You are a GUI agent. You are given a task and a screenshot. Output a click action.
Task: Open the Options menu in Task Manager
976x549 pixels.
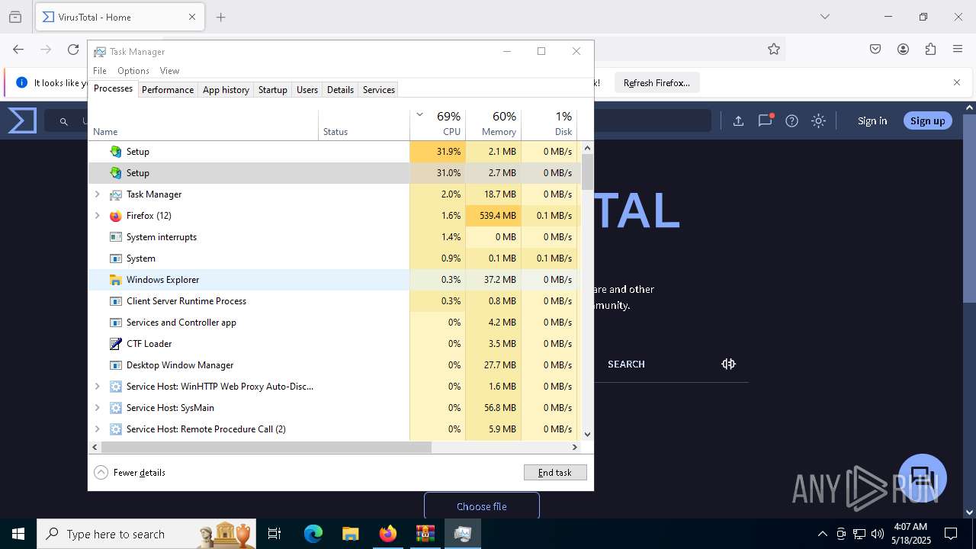tap(133, 71)
